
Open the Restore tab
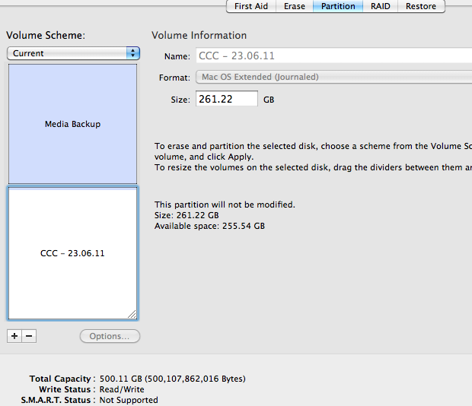[421, 6]
